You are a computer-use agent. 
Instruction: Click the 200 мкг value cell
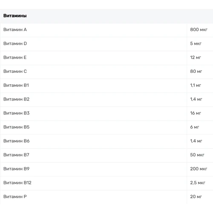pos(199,169)
